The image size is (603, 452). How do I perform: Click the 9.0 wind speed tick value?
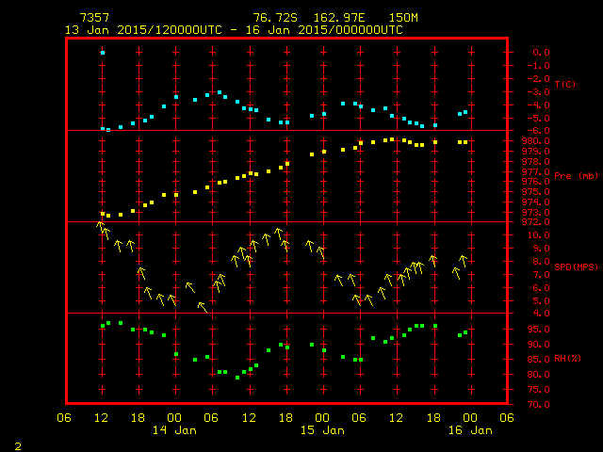point(541,249)
